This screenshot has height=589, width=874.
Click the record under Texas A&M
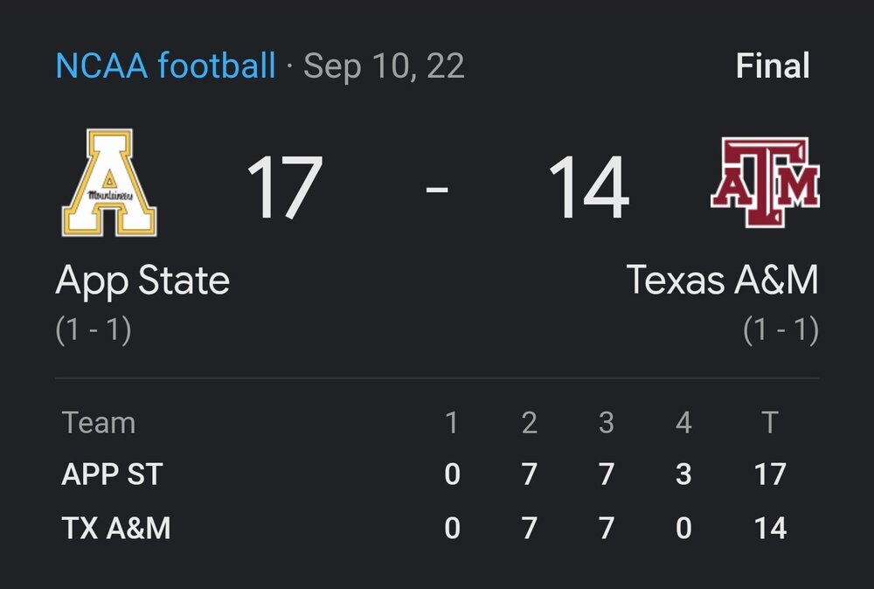(780, 330)
